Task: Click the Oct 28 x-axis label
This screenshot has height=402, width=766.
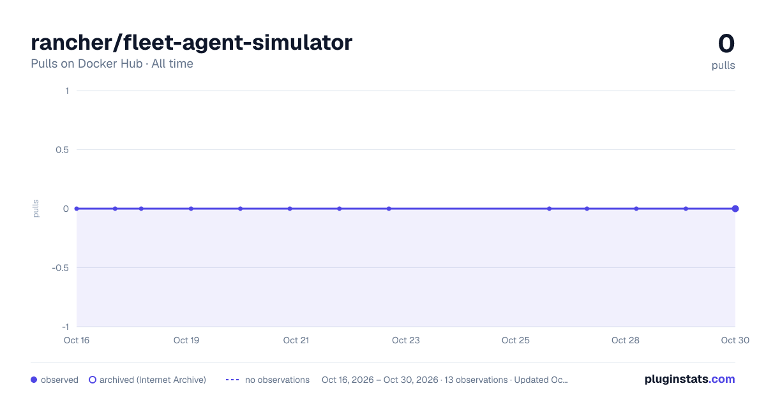Action: (626, 340)
